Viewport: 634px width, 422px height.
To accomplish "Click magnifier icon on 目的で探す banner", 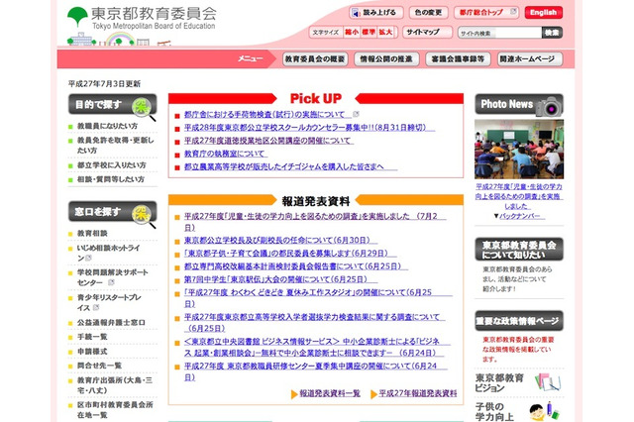I will coord(144,109).
